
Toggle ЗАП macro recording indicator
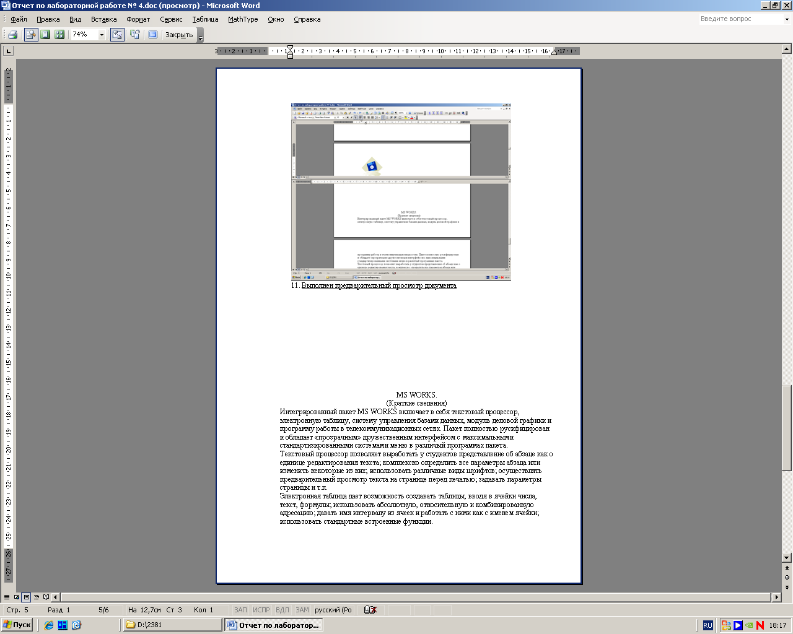pyautogui.click(x=240, y=610)
